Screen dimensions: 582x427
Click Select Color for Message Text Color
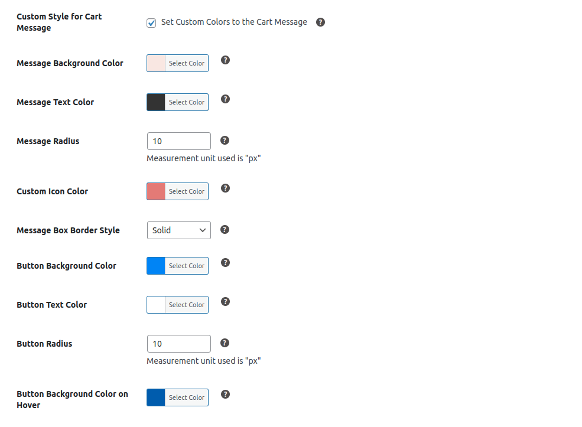click(x=186, y=102)
